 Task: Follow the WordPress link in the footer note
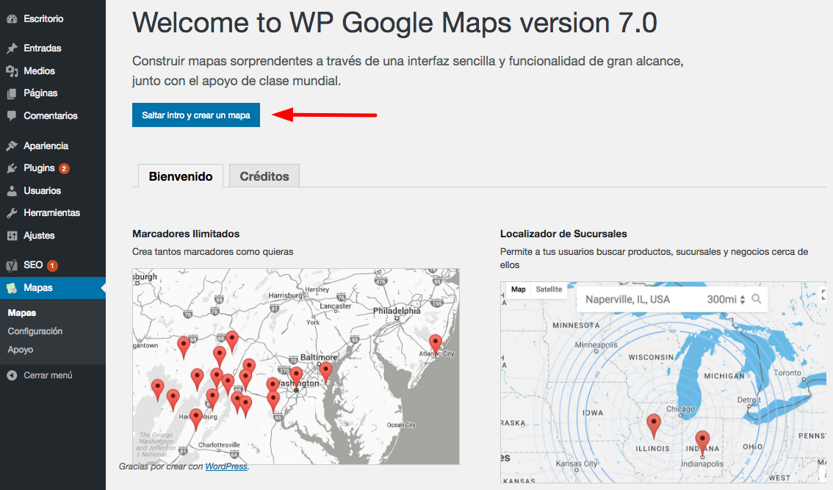(x=226, y=465)
